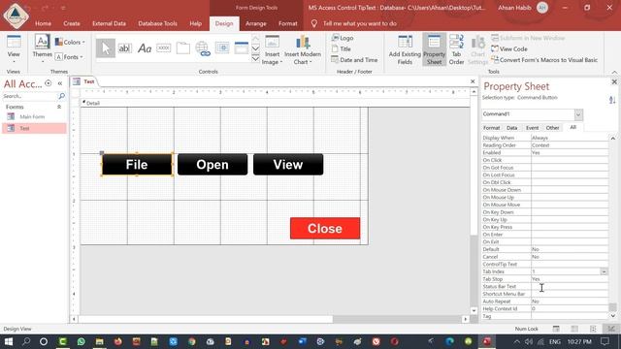Switch to Property Sheet Event tab
The height and width of the screenshot is (349, 621).
click(532, 128)
